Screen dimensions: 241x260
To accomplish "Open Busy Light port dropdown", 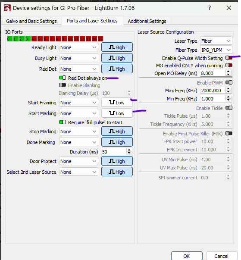I will click(x=78, y=58).
